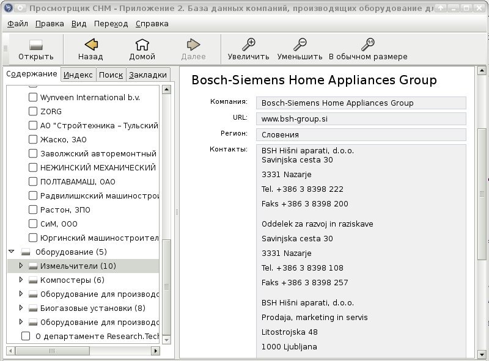
Task: Click the text "Tel. +386 3 8398 222"
Action: tap(302, 189)
